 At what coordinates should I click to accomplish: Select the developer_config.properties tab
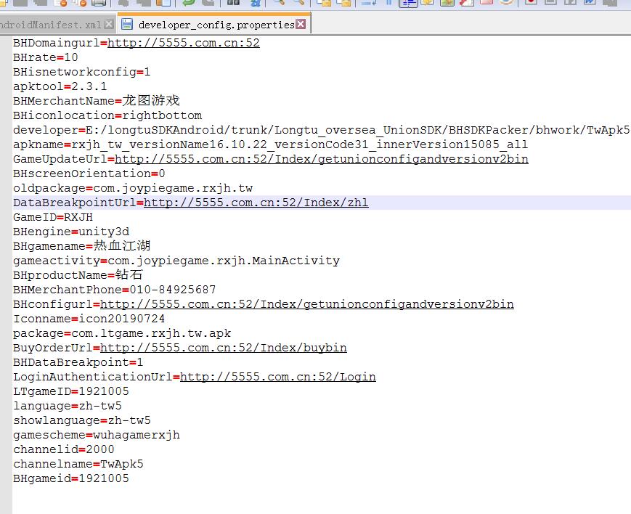point(216,25)
